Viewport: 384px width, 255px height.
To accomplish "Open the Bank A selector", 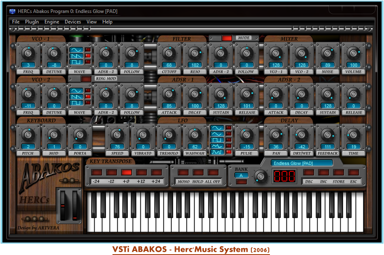I will [242, 175].
